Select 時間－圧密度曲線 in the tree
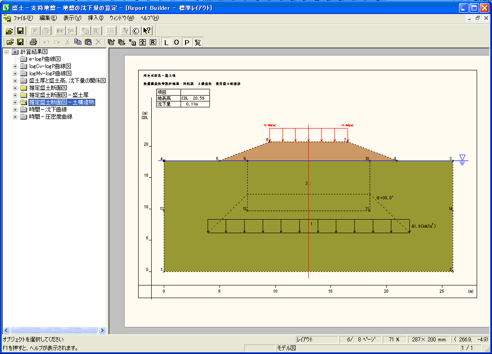This screenshot has height=354, width=492. point(51,117)
